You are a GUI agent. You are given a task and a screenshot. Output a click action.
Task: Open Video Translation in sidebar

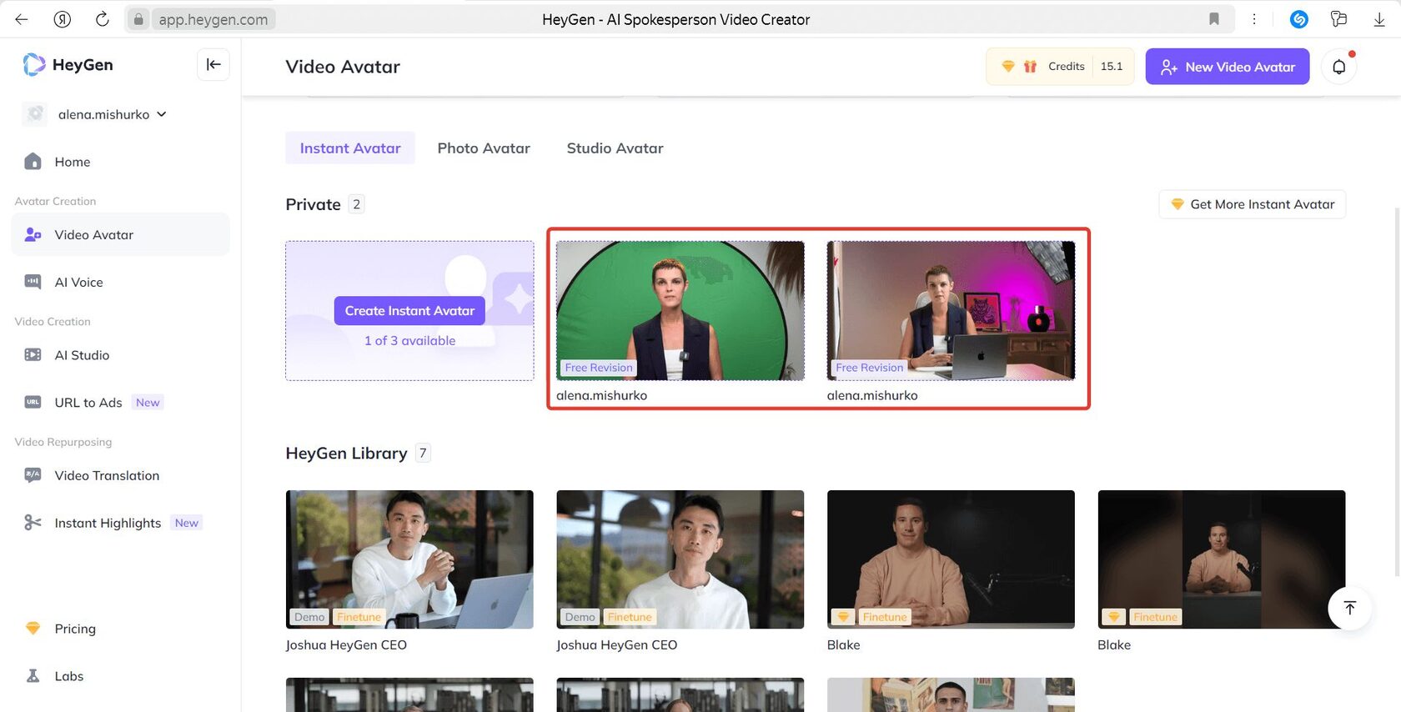120,475
